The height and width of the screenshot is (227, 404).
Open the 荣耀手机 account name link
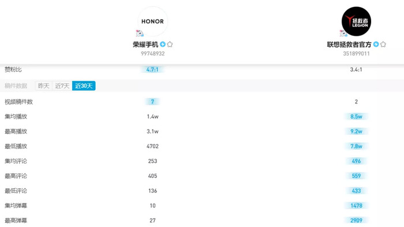[145, 44]
